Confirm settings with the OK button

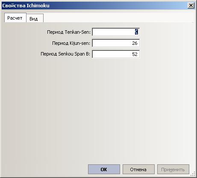pos(104,169)
